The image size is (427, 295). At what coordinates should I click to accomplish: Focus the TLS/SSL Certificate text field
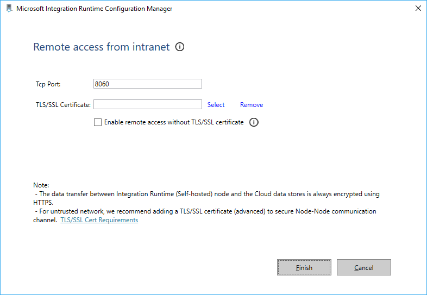pos(148,104)
